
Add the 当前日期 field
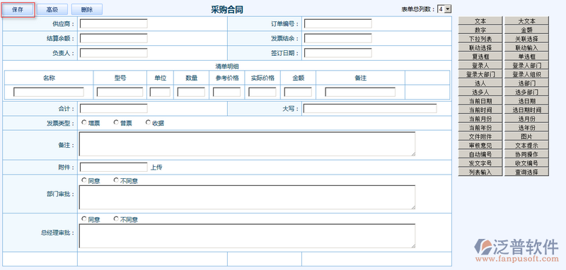click(x=480, y=101)
